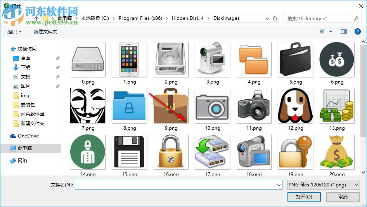Open 河东软件园 folder in sidebar
The width and height of the screenshot is (367, 207).
point(32,114)
